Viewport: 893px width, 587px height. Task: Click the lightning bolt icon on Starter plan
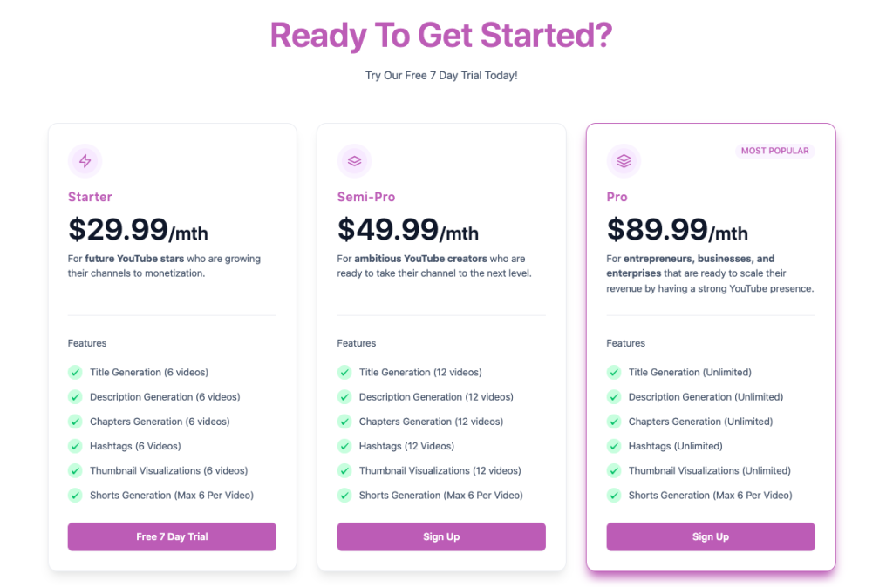85,160
